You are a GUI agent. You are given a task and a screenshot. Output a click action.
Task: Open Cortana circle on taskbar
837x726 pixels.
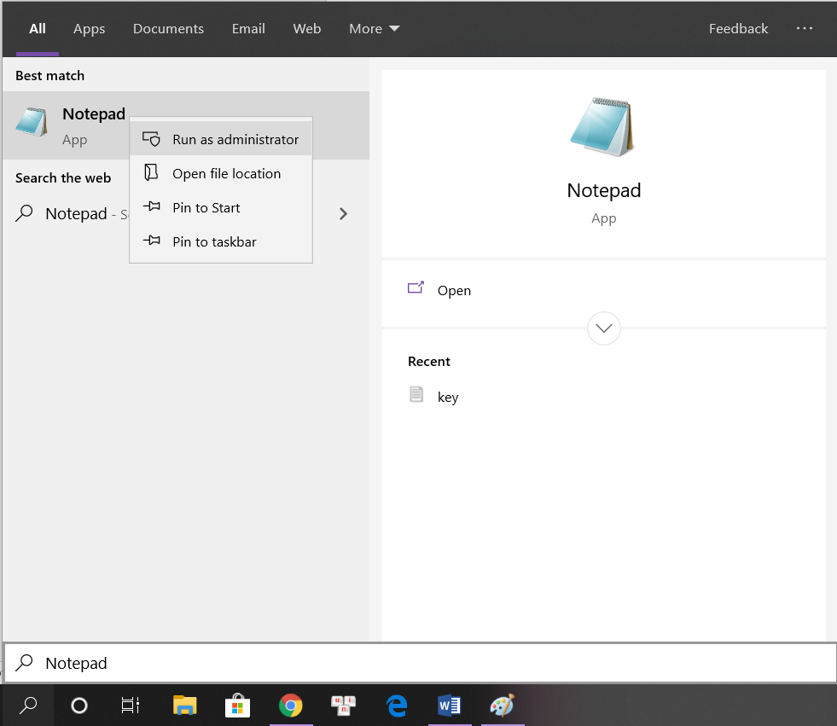pos(79,706)
